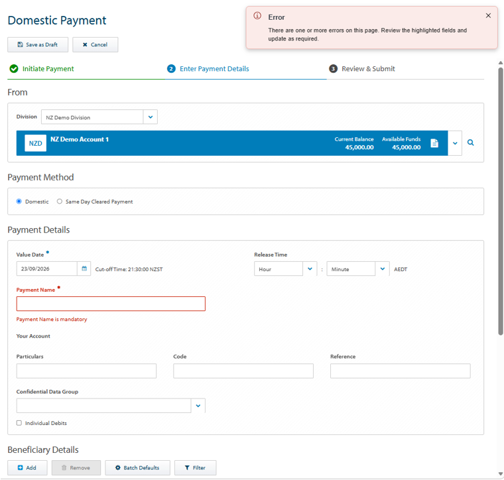Tick the Individual Debits checkbox
This screenshot has width=504, height=480.
coord(19,423)
